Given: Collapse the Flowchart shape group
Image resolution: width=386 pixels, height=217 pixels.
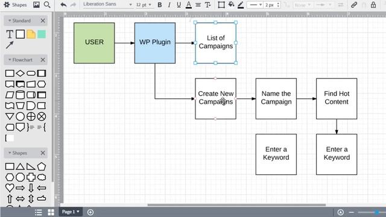Looking at the screenshot, I should 10,60.
